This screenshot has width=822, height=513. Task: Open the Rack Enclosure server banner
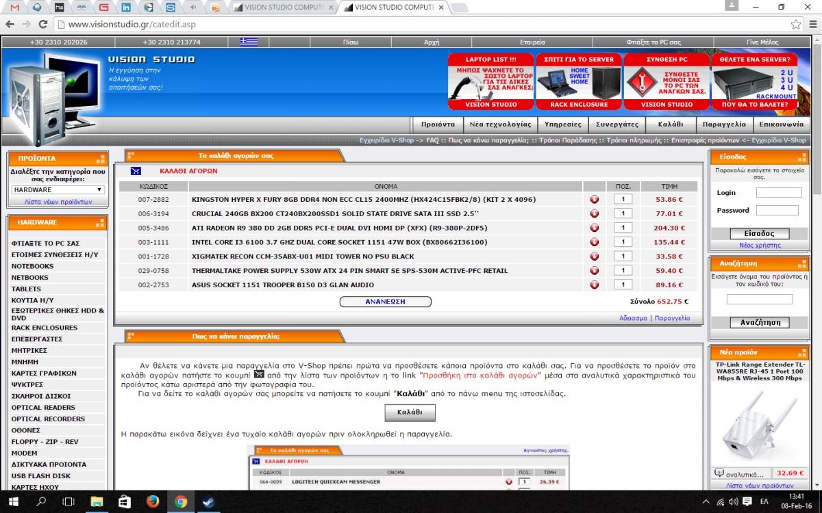579,82
